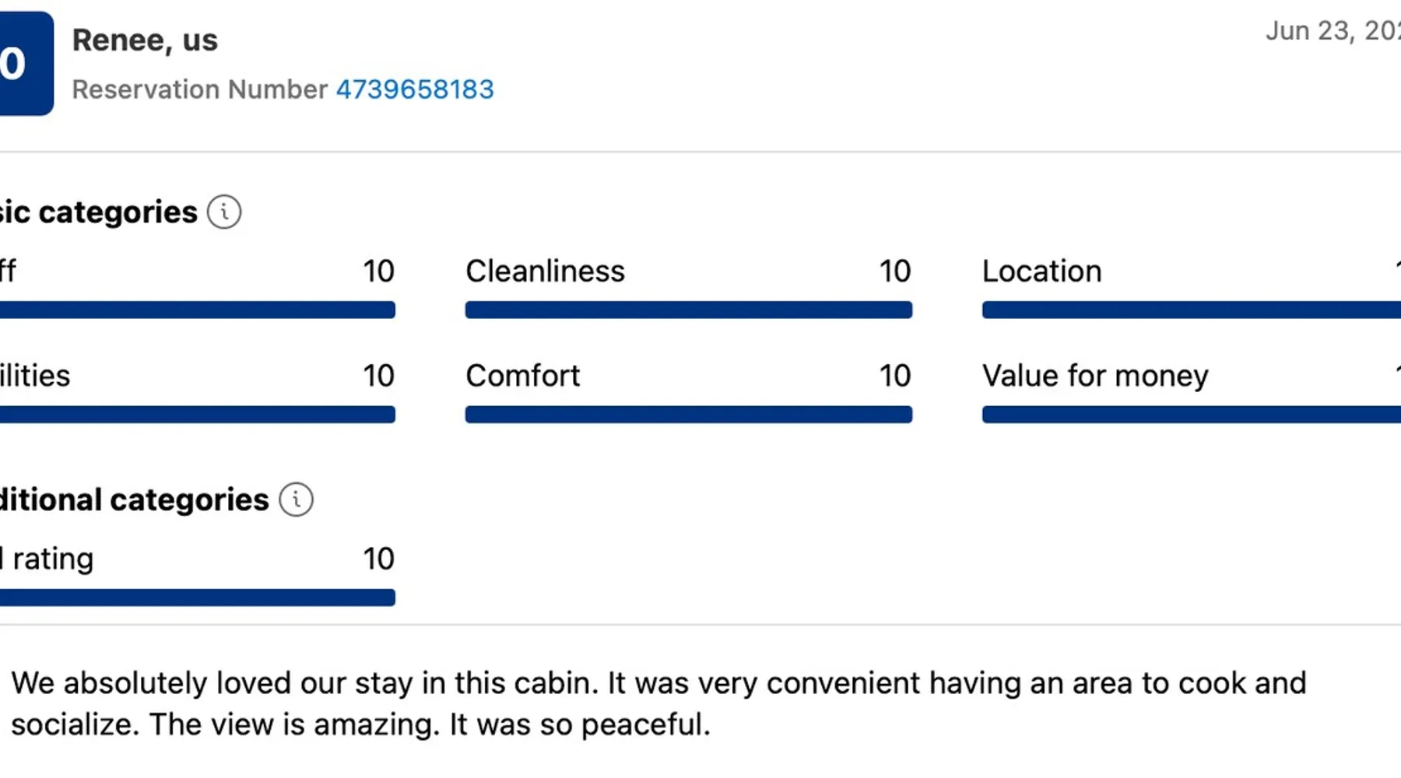The width and height of the screenshot is (1401, 778).
Task: Click the Cleanliness score of 10
Action: pos(894,272)
